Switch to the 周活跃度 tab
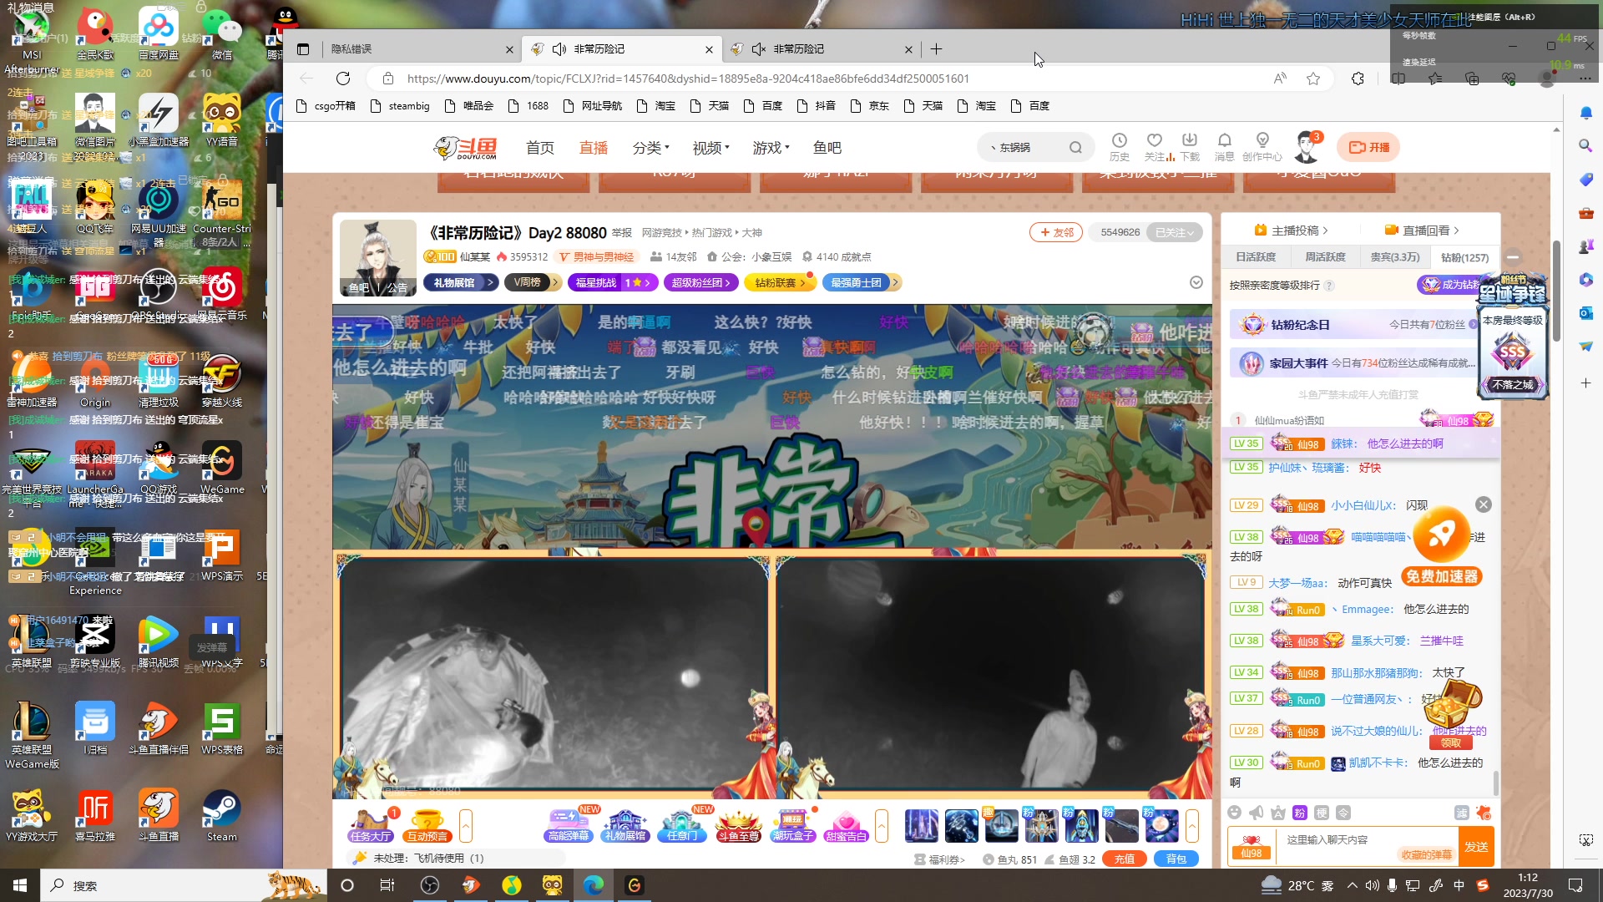 click(1325, 257)
